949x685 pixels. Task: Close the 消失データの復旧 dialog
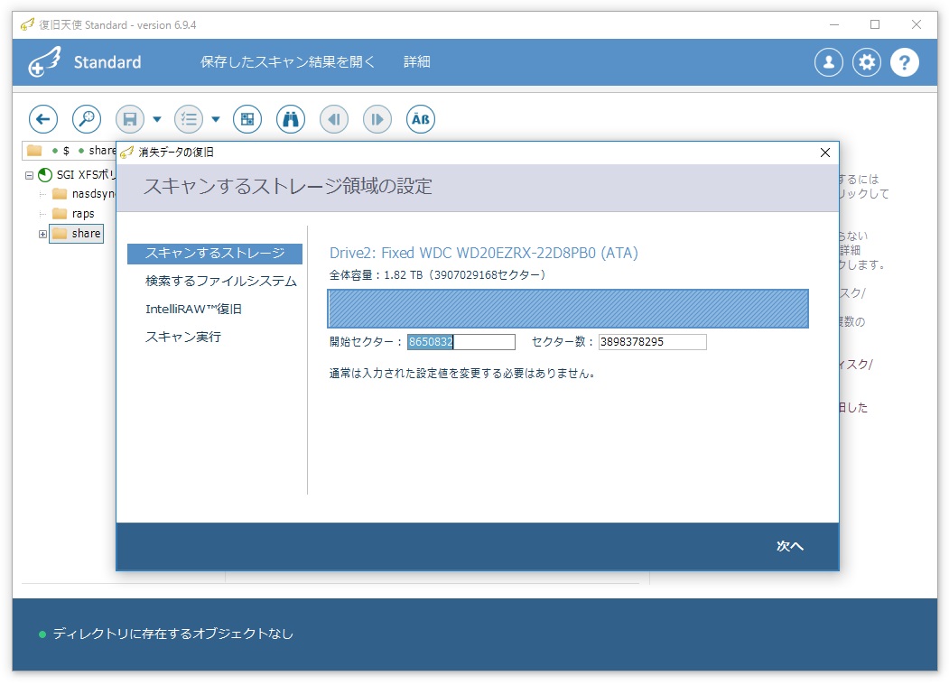(x=825, y=153)
